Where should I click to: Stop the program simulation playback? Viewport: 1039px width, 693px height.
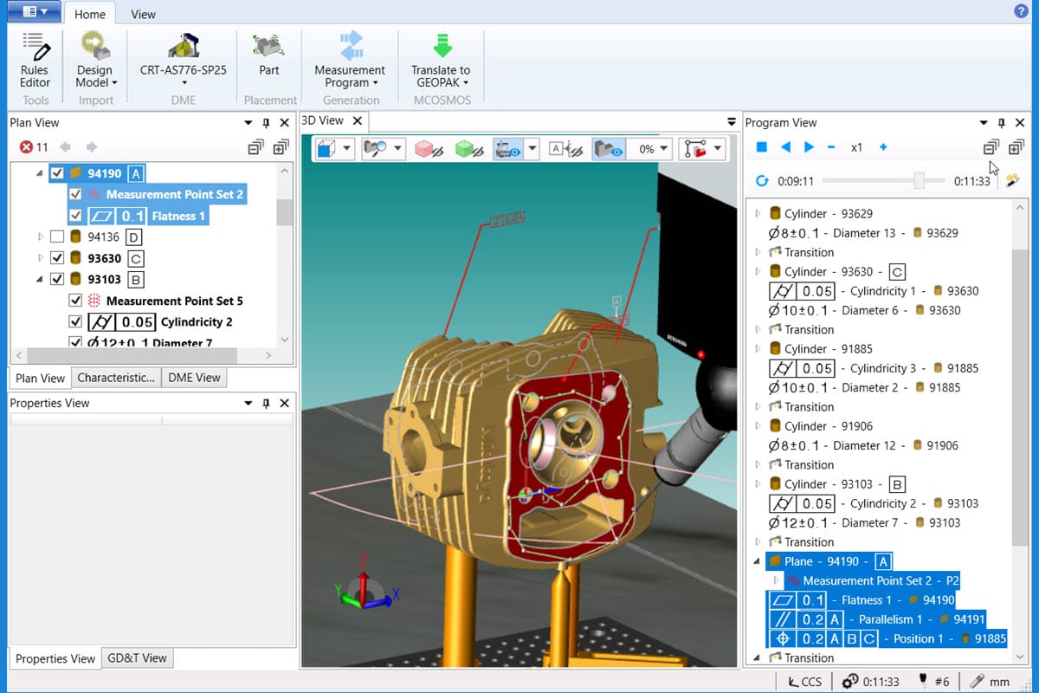[762, 147]
